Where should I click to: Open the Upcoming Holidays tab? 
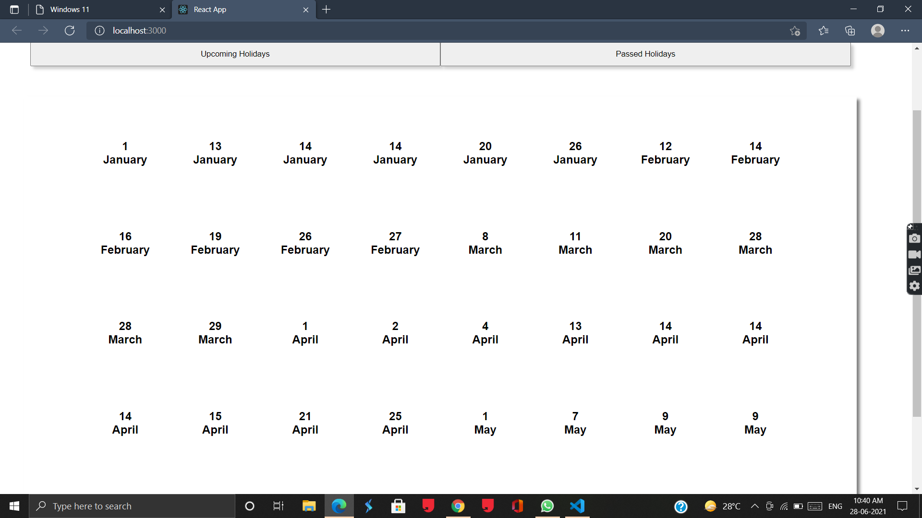235,54
